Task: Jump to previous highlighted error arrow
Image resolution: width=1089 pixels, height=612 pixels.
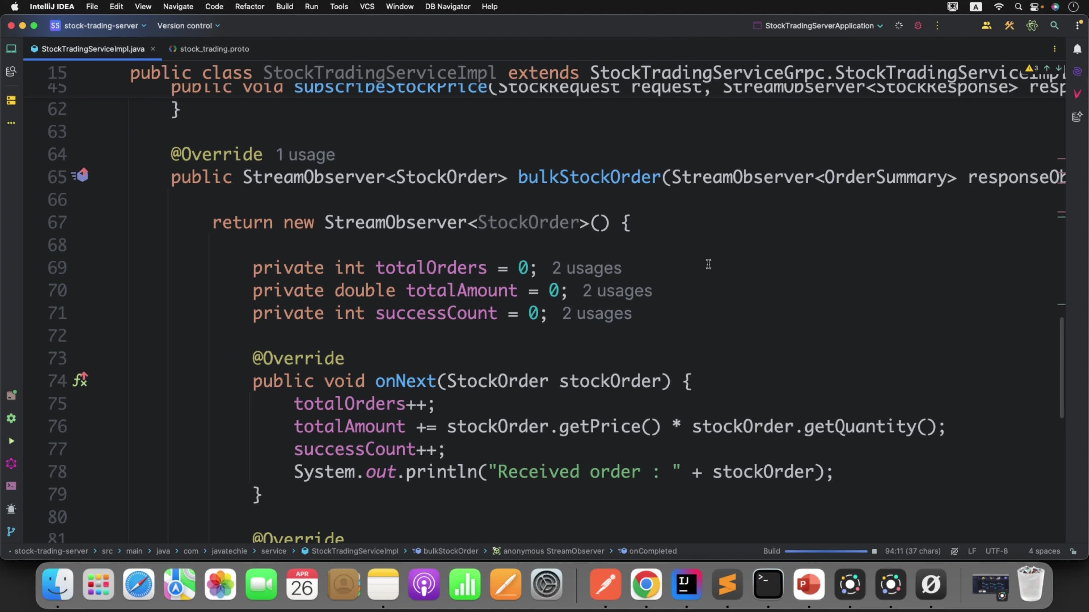Action: point(1047,68)
